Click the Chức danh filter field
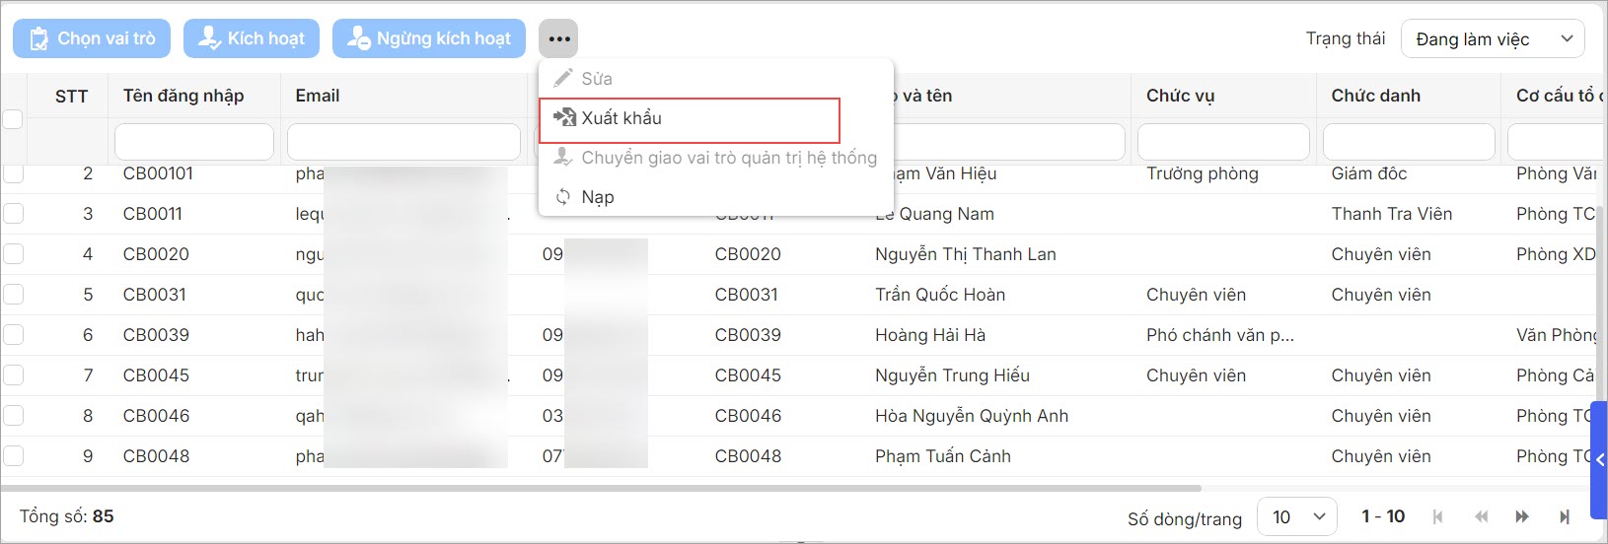Image resolution: width=1608 pixels, height=544 pixels. click(1409, 142)
